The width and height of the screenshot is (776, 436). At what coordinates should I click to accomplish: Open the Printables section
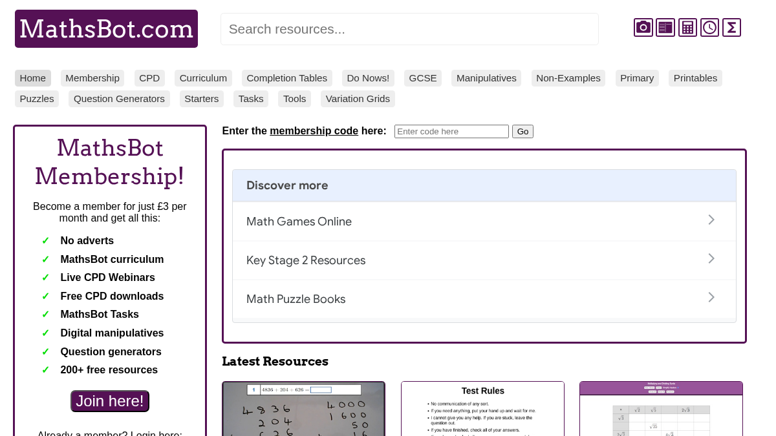695,78
